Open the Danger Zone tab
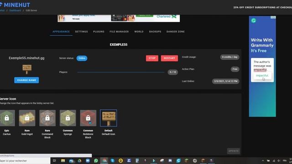The width and height of the screenshot is (292, 164). click(x=175, y=31)
